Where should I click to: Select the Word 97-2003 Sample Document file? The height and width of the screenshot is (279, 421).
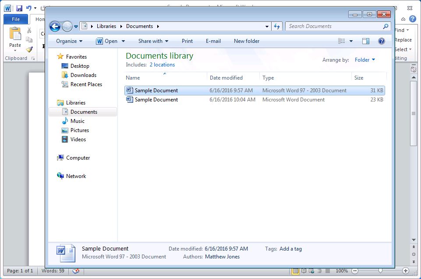(255, 91)
